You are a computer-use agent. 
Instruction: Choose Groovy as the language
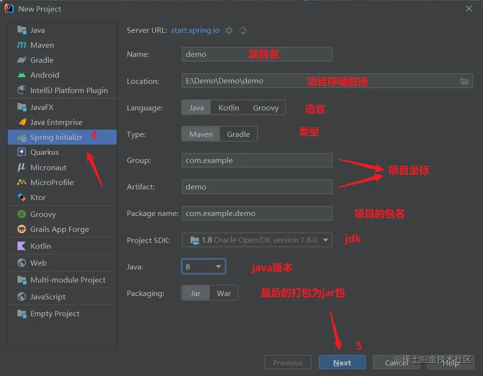tap(266, 108)
